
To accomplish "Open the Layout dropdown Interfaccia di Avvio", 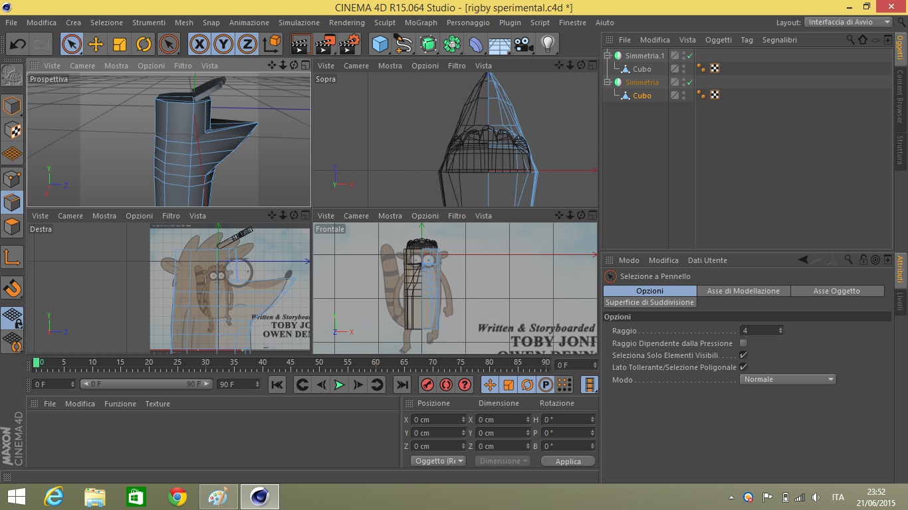I will [x=848, y=22].
